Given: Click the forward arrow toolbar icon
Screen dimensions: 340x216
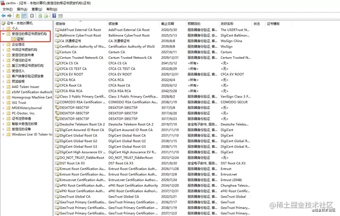Looking at the screenshot, I should (x=9, y=16).
